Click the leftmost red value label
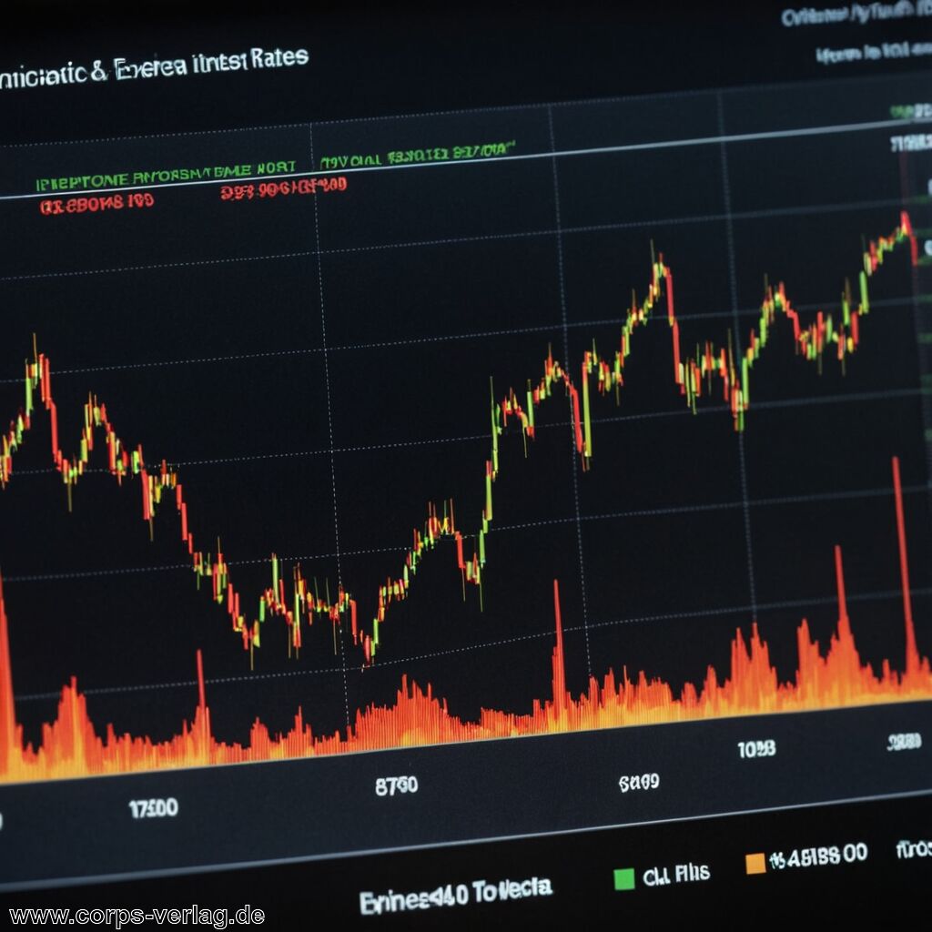This screenshot has width=932, height=932. pyautogui.click(x=96, y=203)
